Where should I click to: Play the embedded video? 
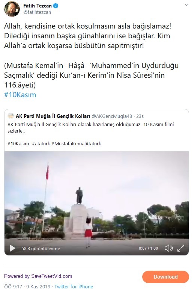coord(12,248)
